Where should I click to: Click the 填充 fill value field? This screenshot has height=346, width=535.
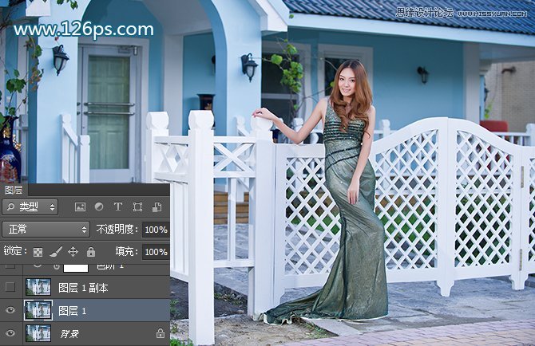tap(156, 252)
